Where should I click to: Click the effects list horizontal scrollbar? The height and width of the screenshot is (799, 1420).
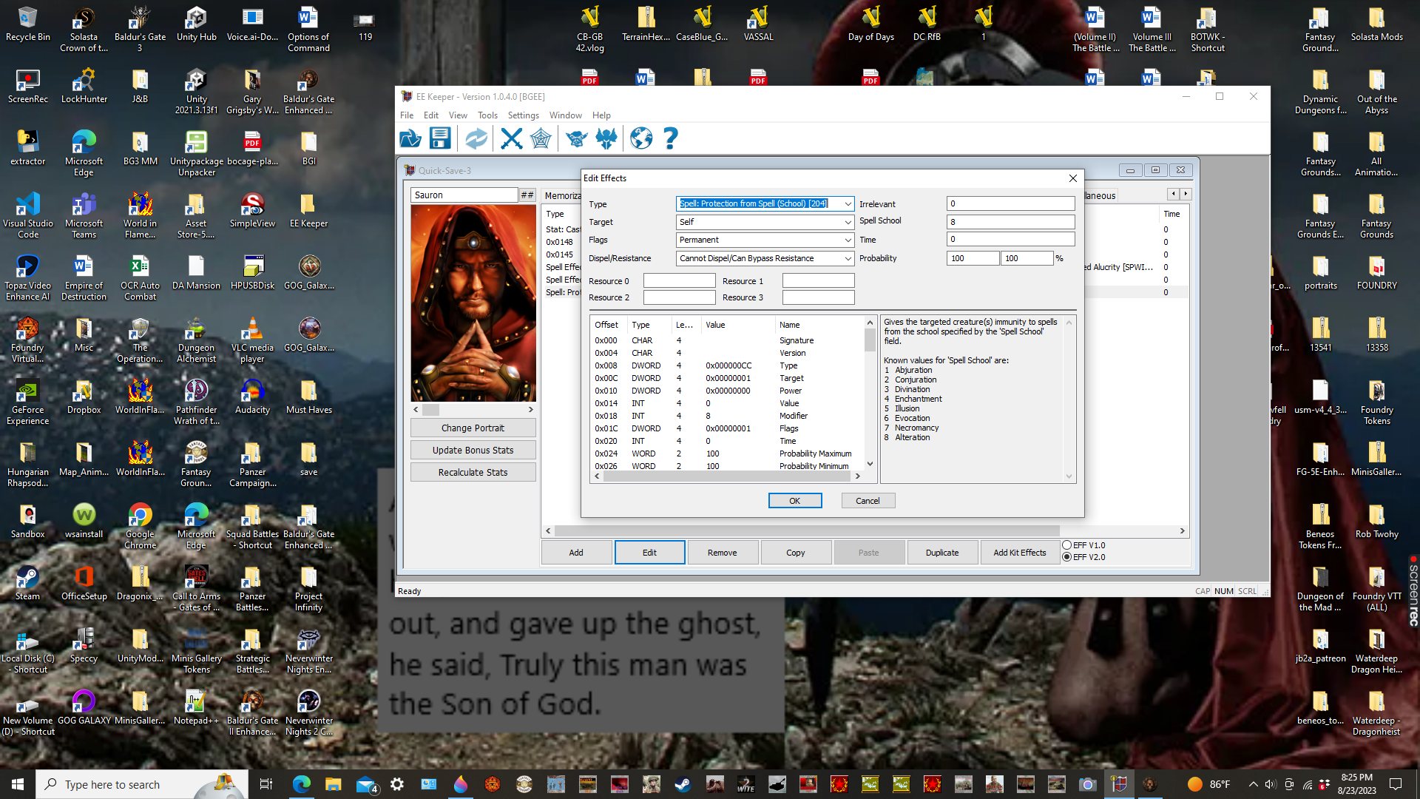click(x=865, y=530)
